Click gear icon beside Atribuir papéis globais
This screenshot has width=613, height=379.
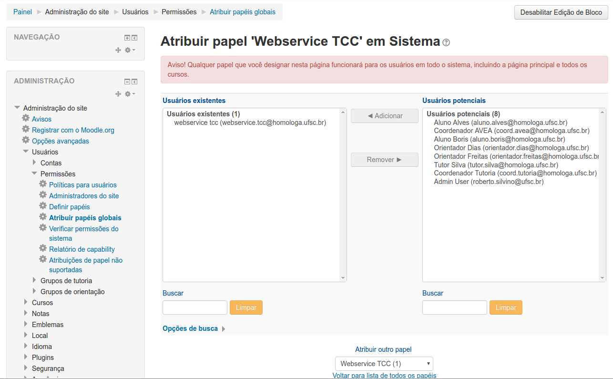pyautogui.click(x=43, y=216)
